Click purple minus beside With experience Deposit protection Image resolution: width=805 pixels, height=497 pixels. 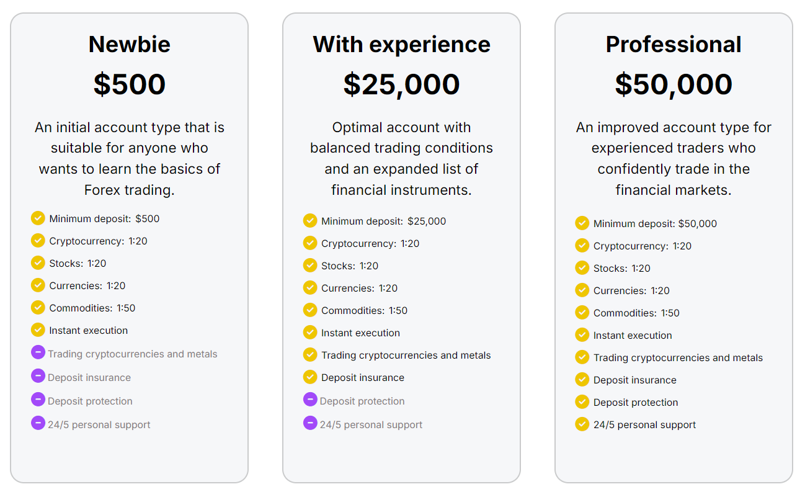point(310,400)
